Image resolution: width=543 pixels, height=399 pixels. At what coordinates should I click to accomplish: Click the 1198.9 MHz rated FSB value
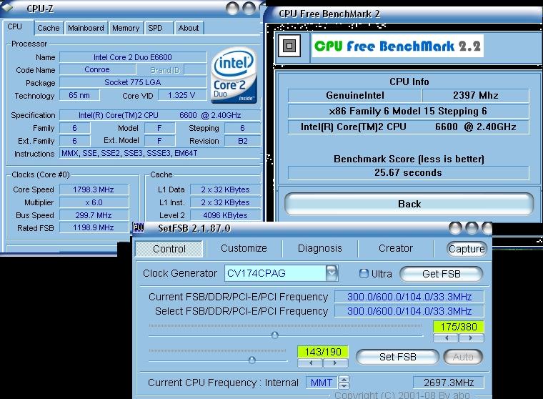pyautogui.click(x=94, y=228)
